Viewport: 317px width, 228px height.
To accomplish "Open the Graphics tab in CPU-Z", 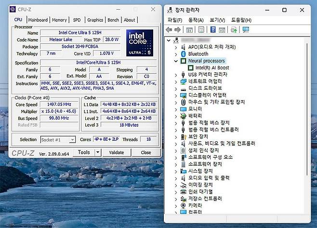I will (95, 20).
